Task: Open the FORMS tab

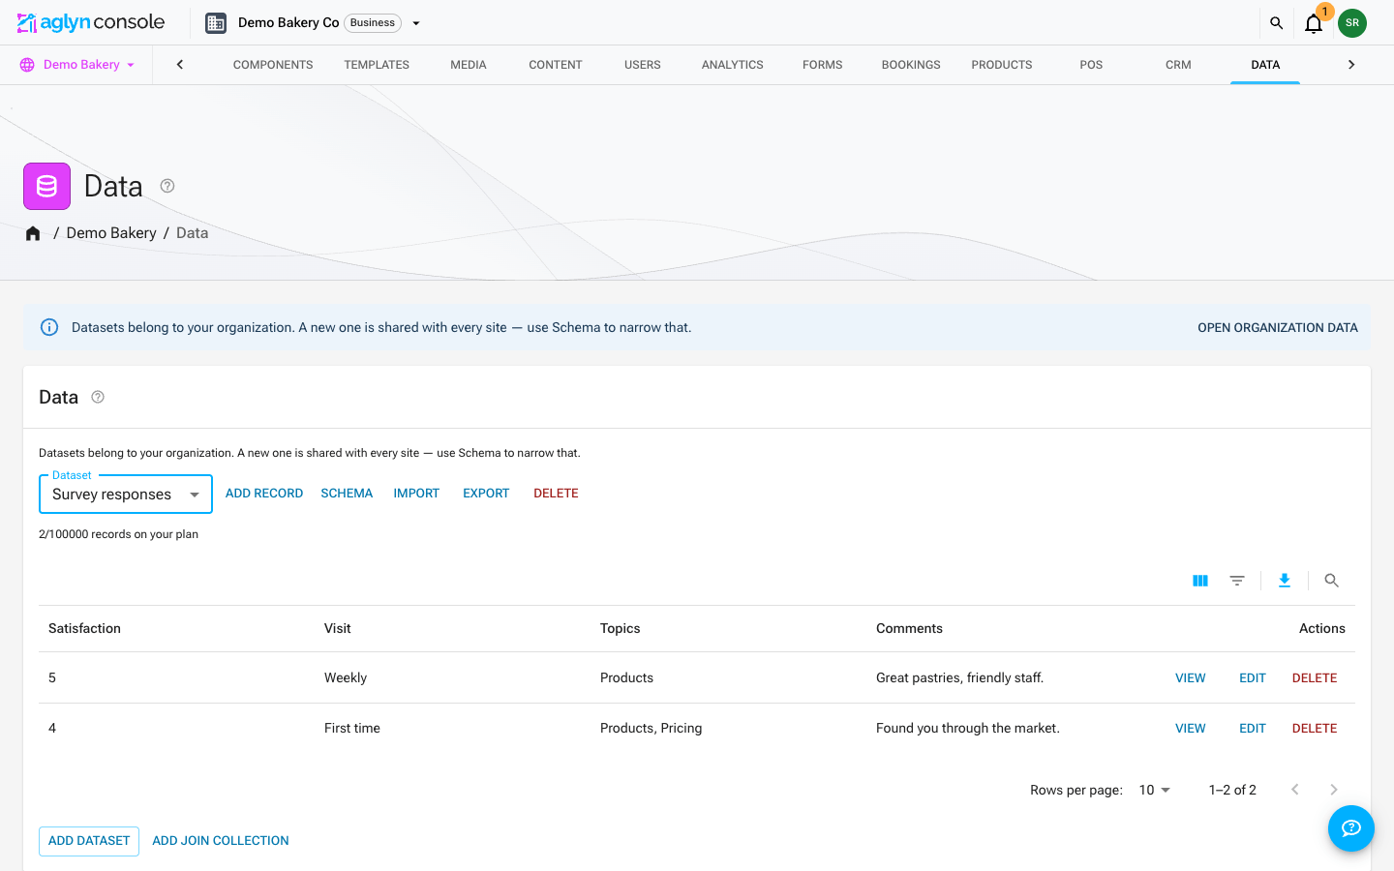Action: tap(823, 65)
